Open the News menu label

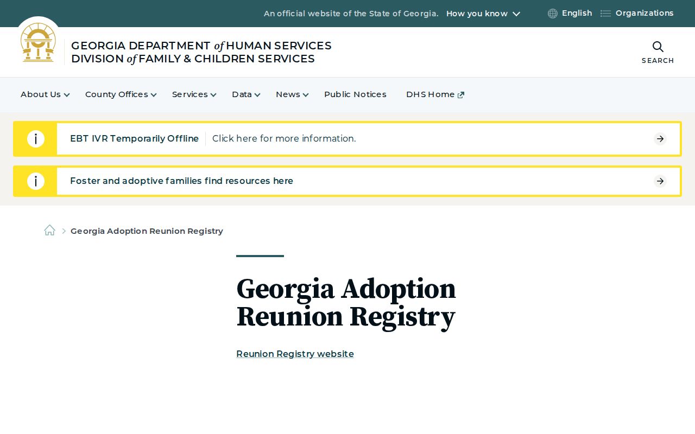(x=288, y=94)
